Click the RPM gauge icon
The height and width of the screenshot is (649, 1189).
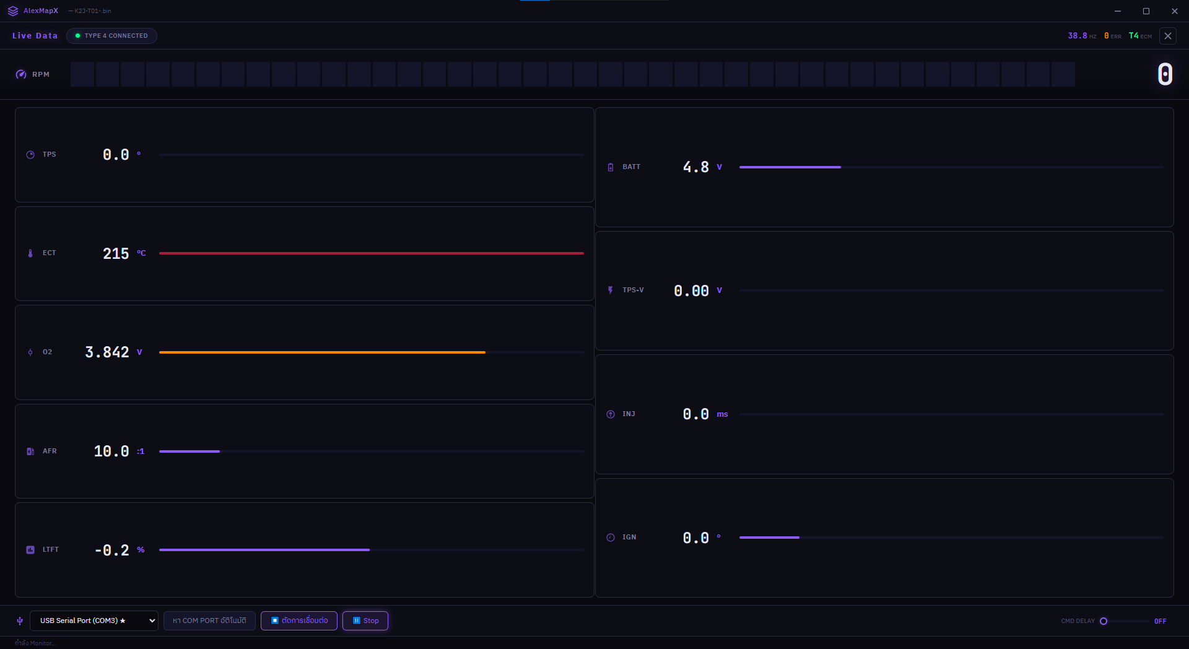click(x=20, y=74)
